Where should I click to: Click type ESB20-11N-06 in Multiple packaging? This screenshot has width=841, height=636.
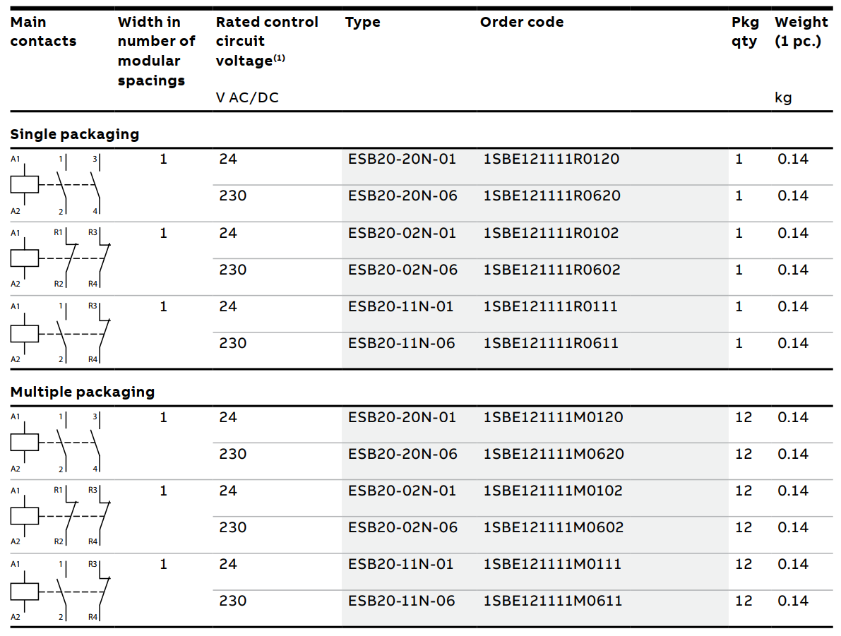[x=402, y=601]
